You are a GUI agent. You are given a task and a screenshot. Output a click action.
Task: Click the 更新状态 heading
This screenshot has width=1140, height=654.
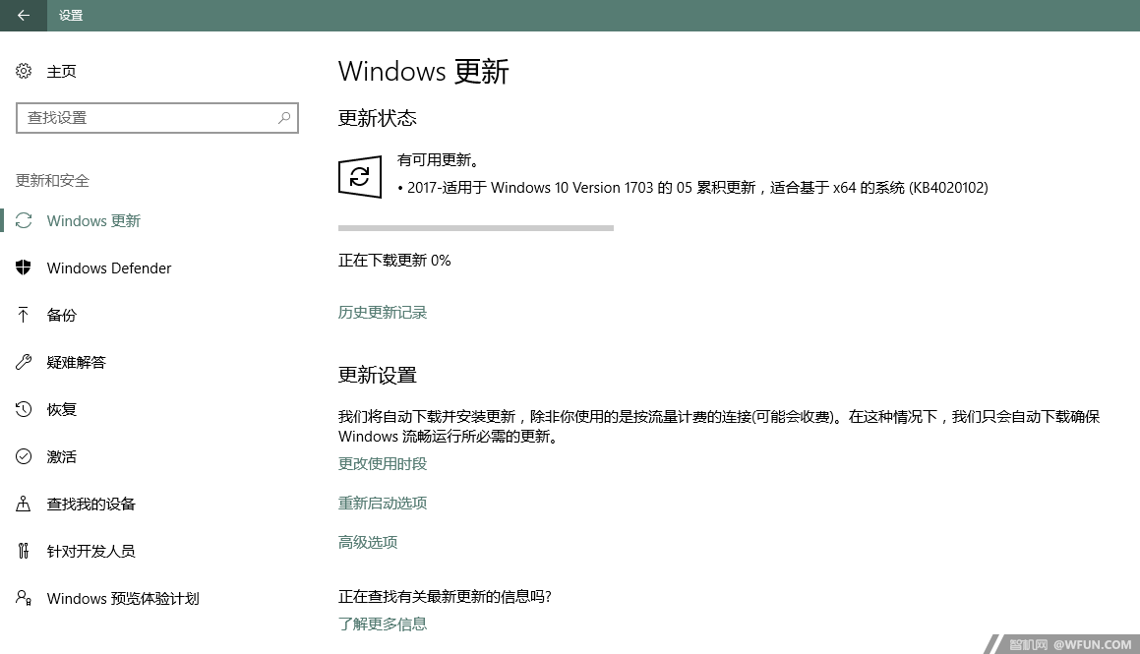click(x=378, y=118)
